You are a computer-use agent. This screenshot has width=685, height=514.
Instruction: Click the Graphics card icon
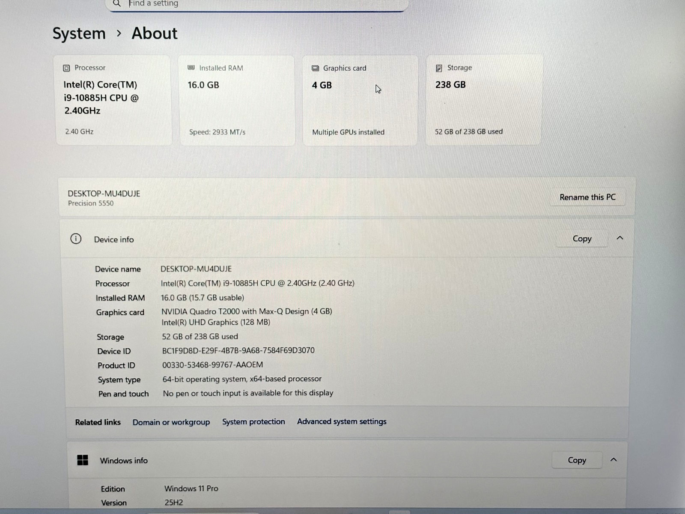(316, 68)
